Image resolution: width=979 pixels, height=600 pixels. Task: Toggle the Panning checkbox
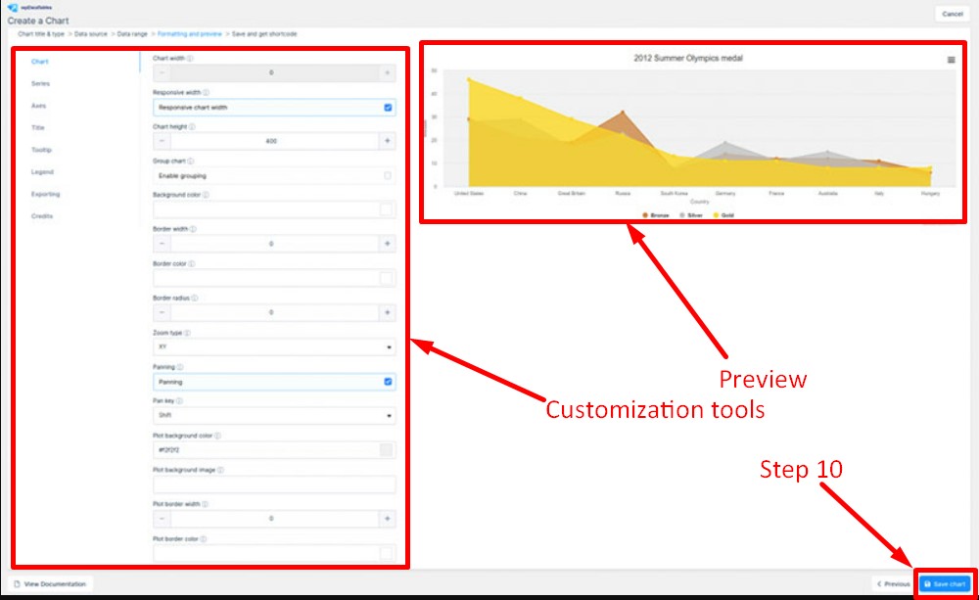388,382
